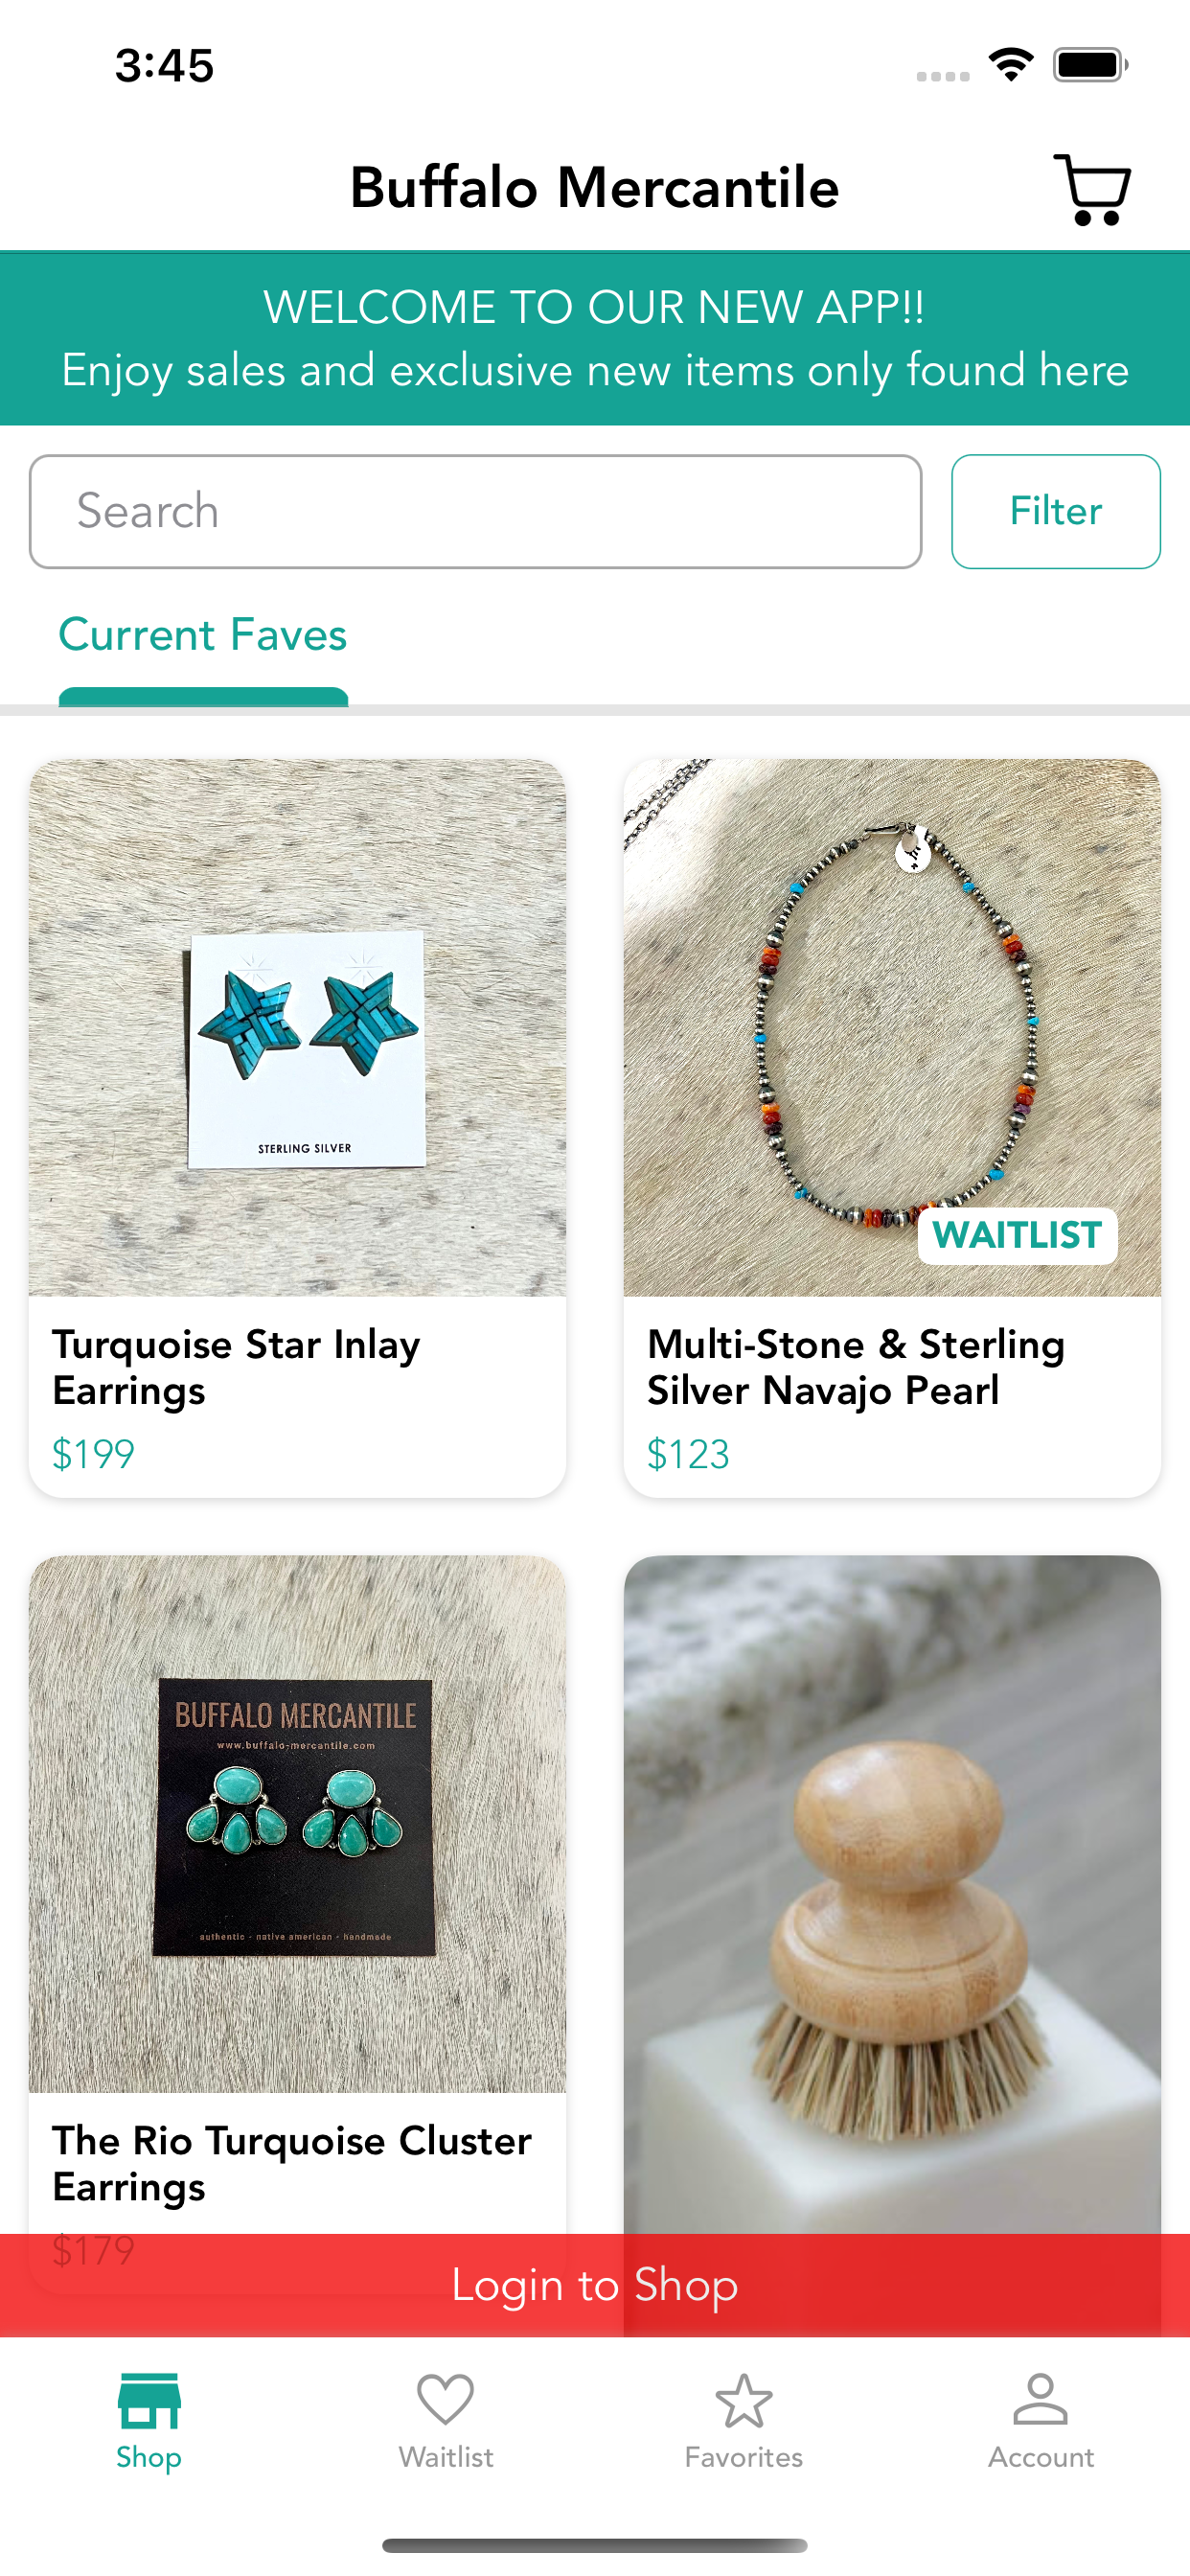
Task: Select the Multi-Stone & Sterling Silver title
Action: click(x=856, y=1367)
